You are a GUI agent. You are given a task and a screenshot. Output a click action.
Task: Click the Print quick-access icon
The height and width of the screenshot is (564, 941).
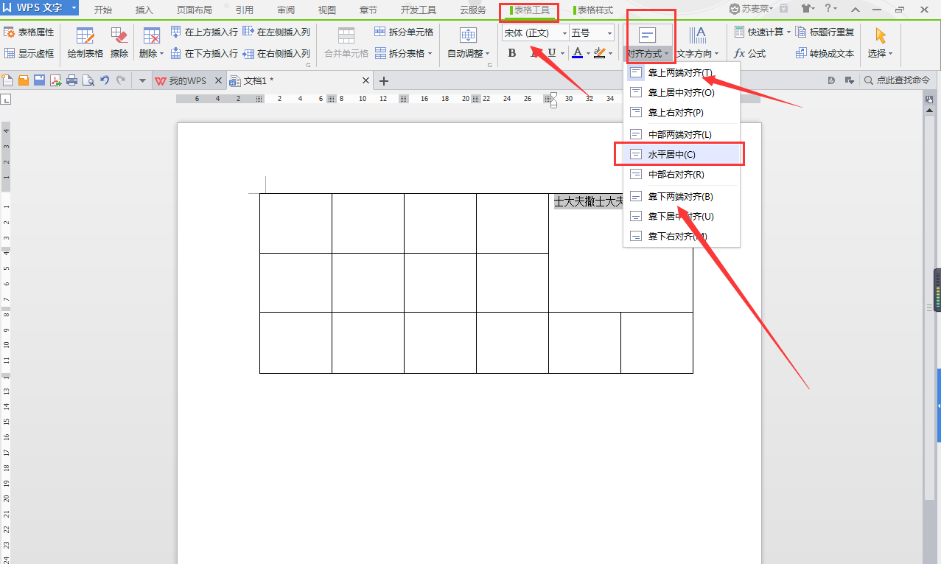click(71, 80)
